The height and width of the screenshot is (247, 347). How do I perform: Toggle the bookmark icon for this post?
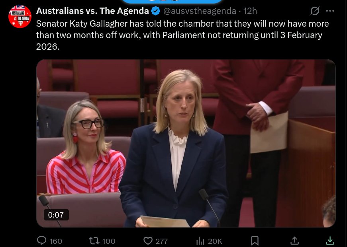pos(255,241)
